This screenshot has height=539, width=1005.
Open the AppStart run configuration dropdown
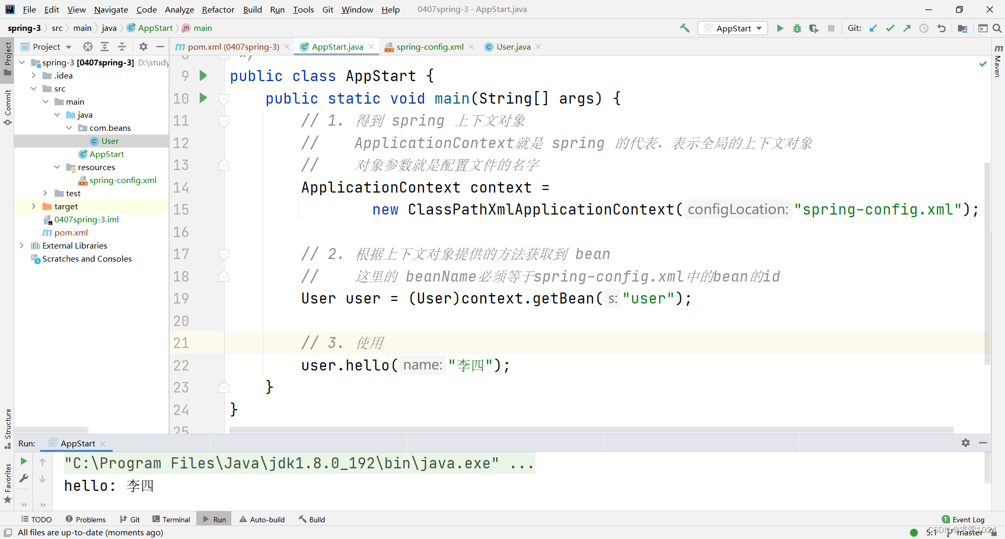pos(733,28)
